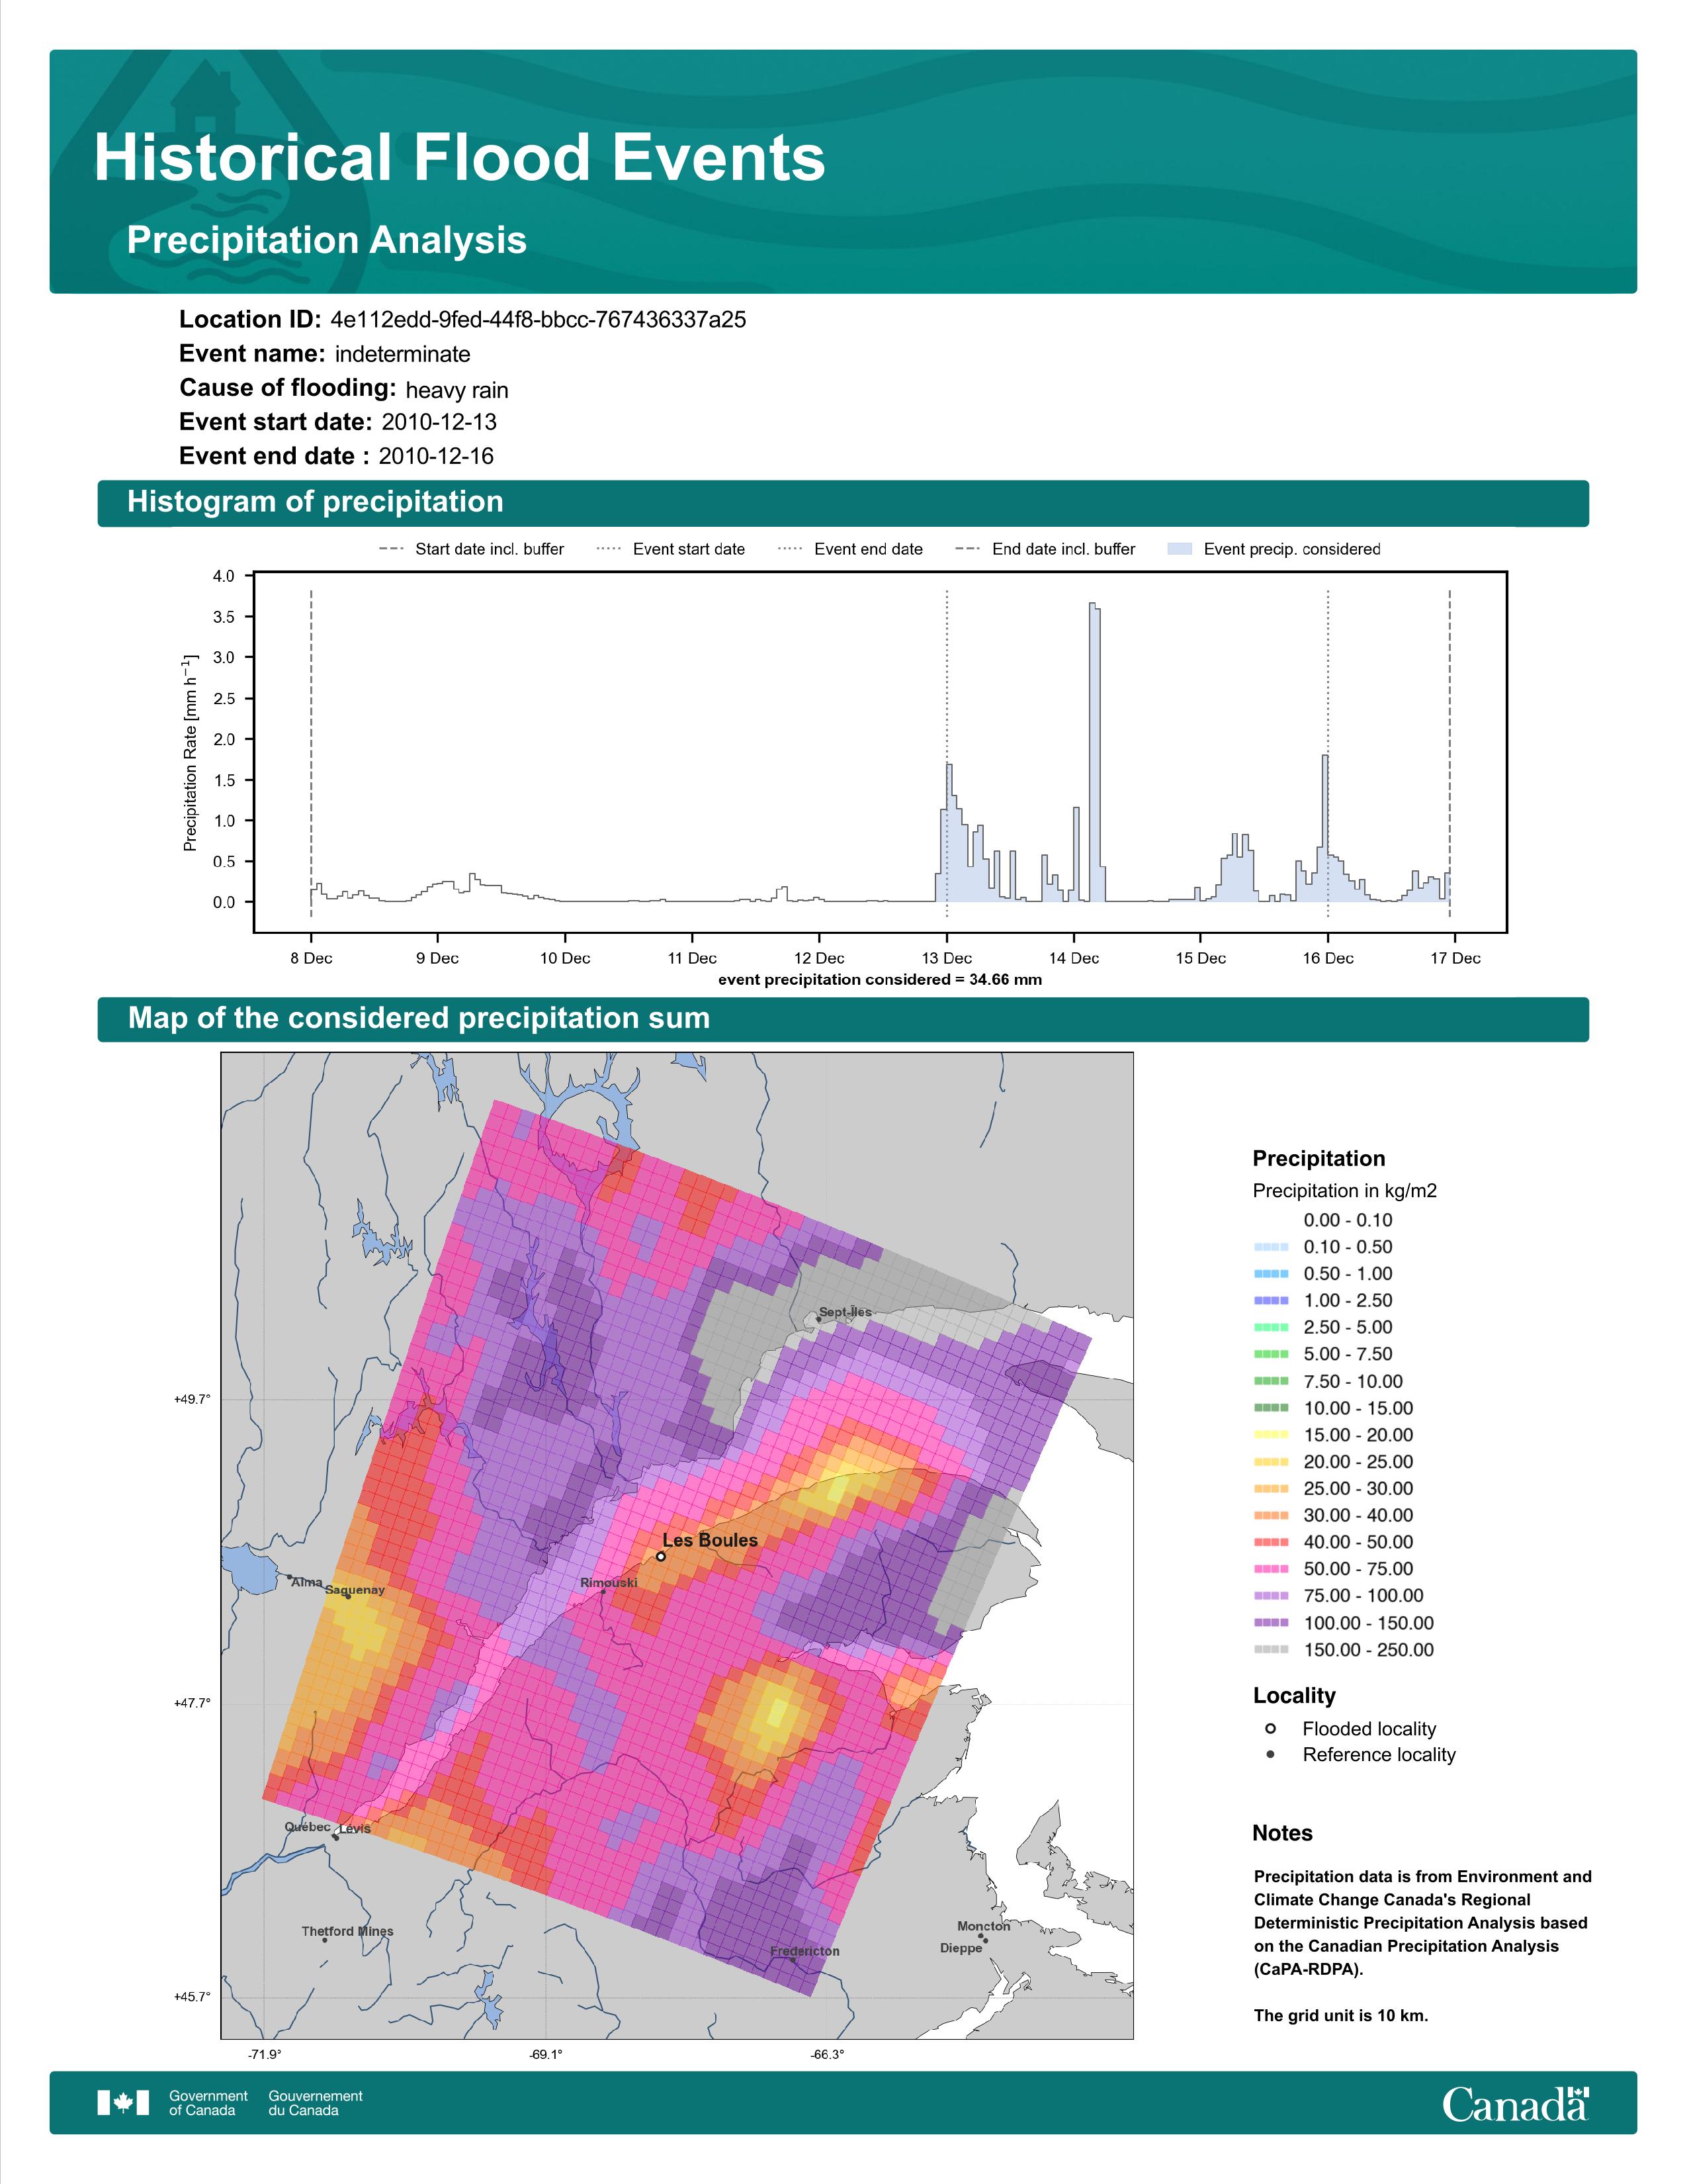This screenshot has height=2184, width=1687.
Task: Click the event precipitation considered 34.66 mm text
Action: coord(879,980)
